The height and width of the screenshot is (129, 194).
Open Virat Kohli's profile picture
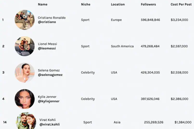[x=26, y=121]
